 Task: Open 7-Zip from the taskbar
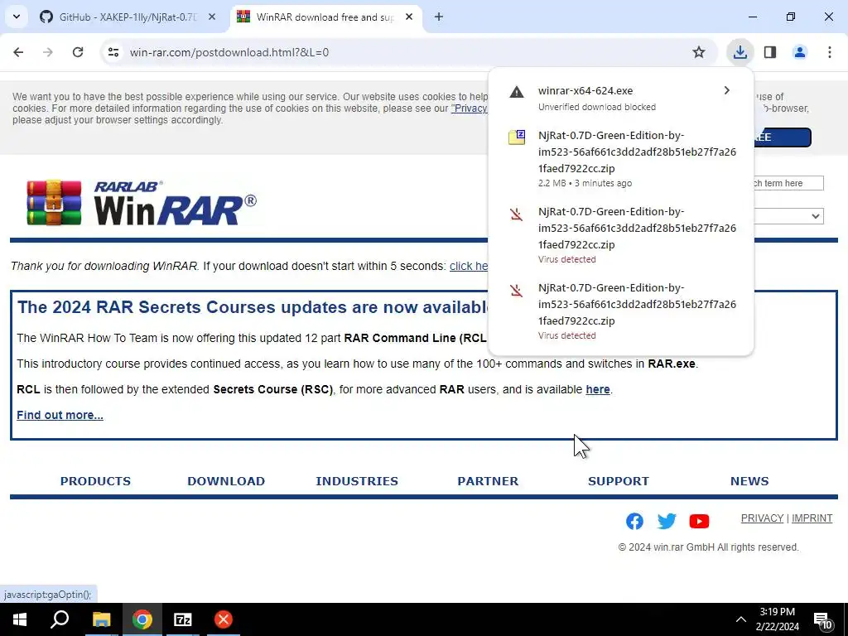pyautogui.click(x=182, y=619)
